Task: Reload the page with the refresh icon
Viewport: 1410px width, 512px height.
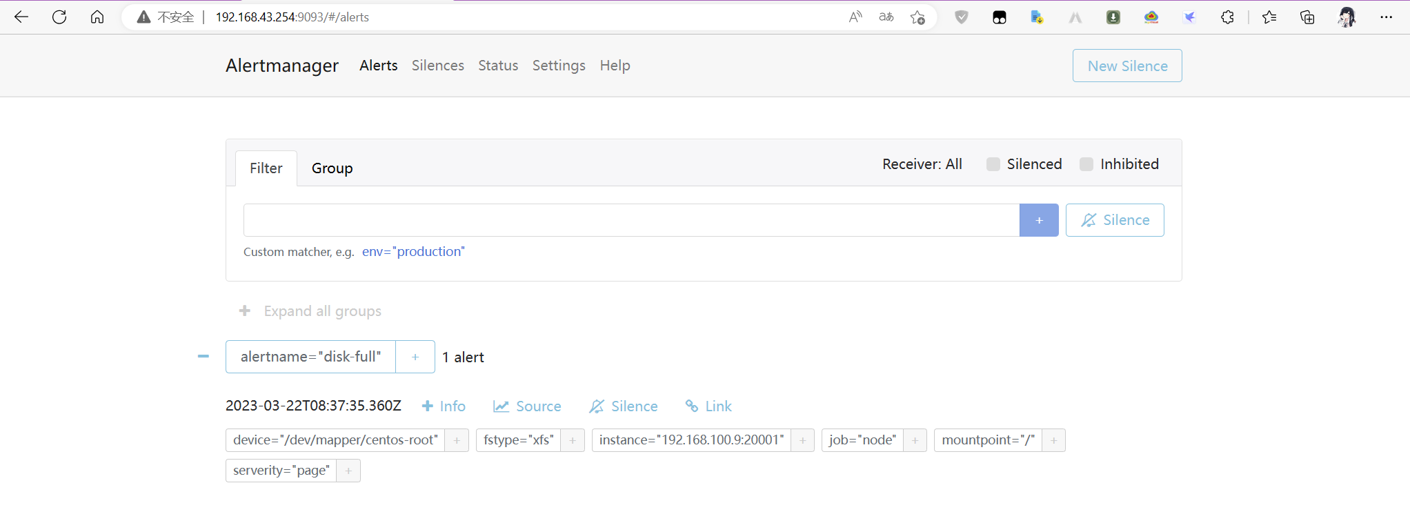Action: 59,17
